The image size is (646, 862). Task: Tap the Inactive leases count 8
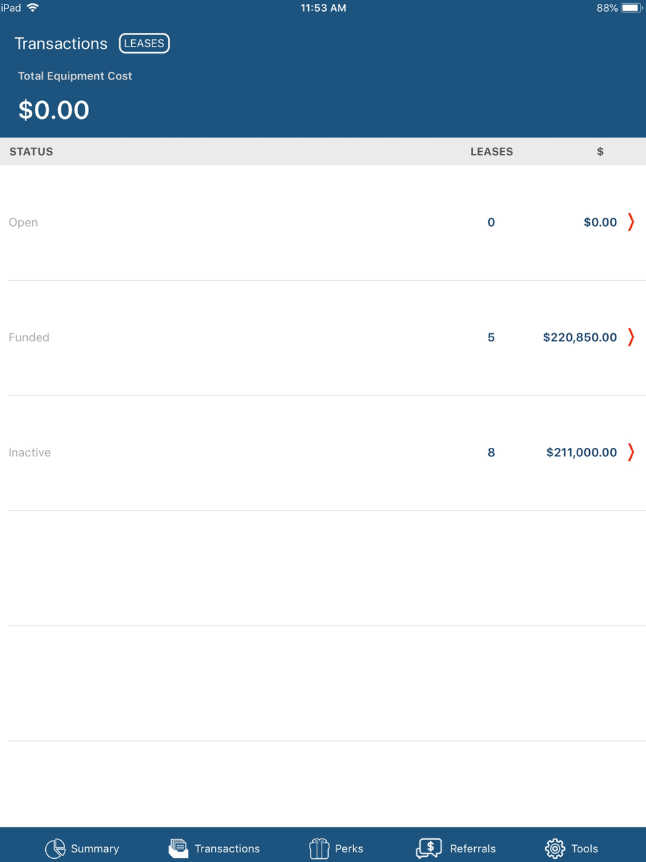click(x=491, y=452)
